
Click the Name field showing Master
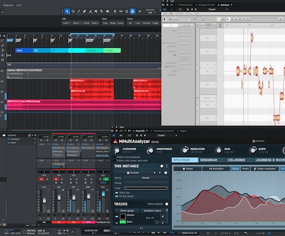click(x=146, y=178)
